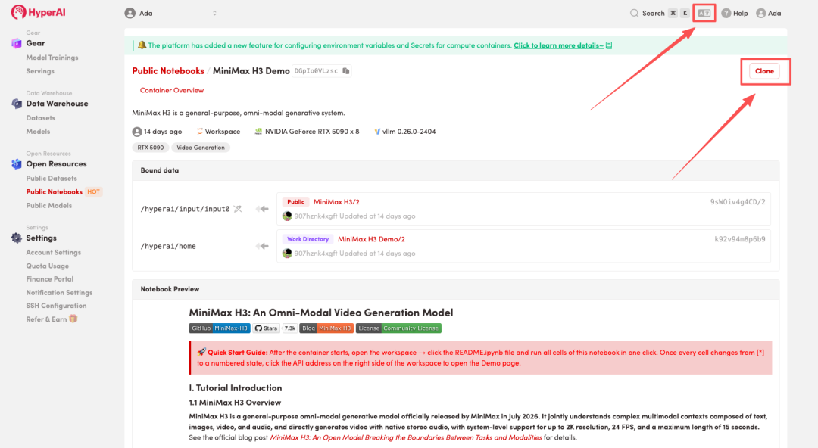Open the language switch icon

[x=704, y=13]
